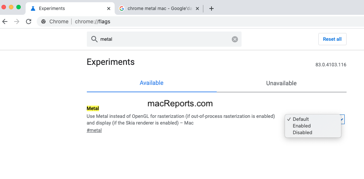
Task: Select the Unavailable tab
Action: 281,83
